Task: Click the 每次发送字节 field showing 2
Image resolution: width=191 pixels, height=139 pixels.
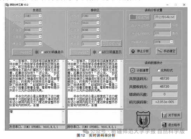Action: pos(162,25)
